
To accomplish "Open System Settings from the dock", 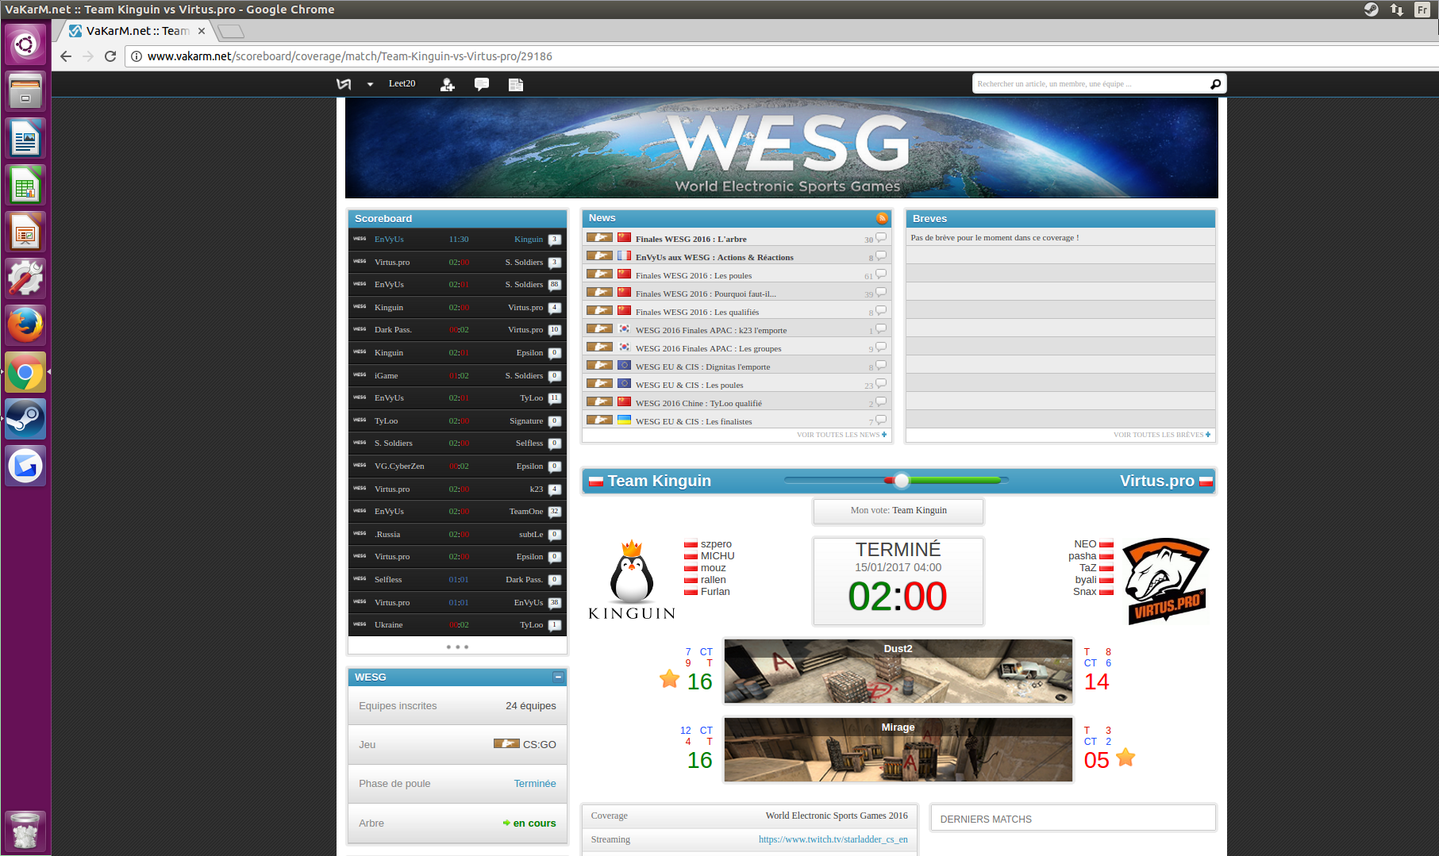I will click(x=25, y=278).
